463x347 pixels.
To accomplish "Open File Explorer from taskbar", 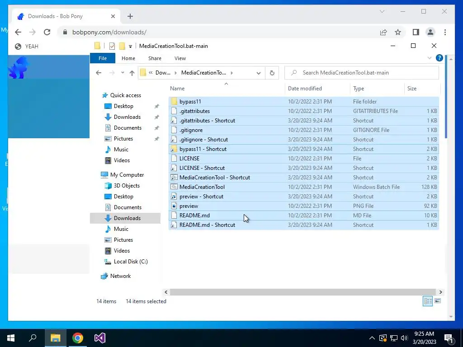I will coord(55,338).
